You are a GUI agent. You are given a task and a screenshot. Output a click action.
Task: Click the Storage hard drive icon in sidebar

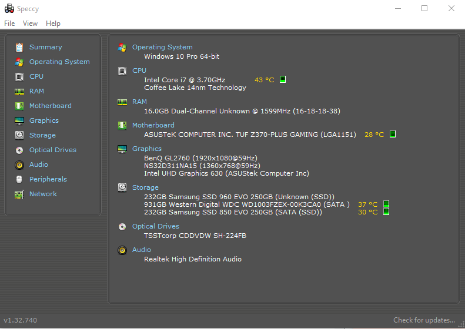[x=19, y=135]
